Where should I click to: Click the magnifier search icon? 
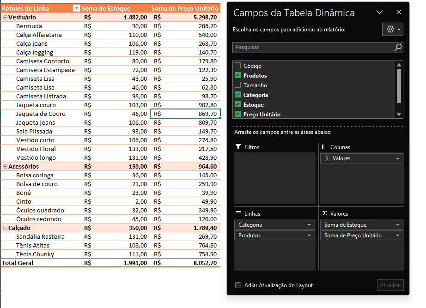pos(398,47)
